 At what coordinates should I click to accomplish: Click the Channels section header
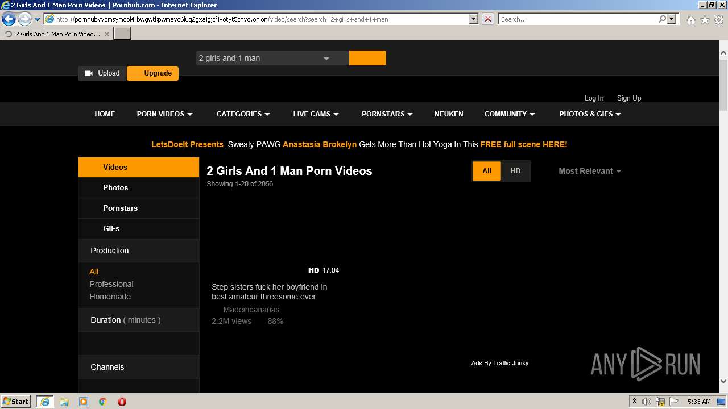(139, 367)
